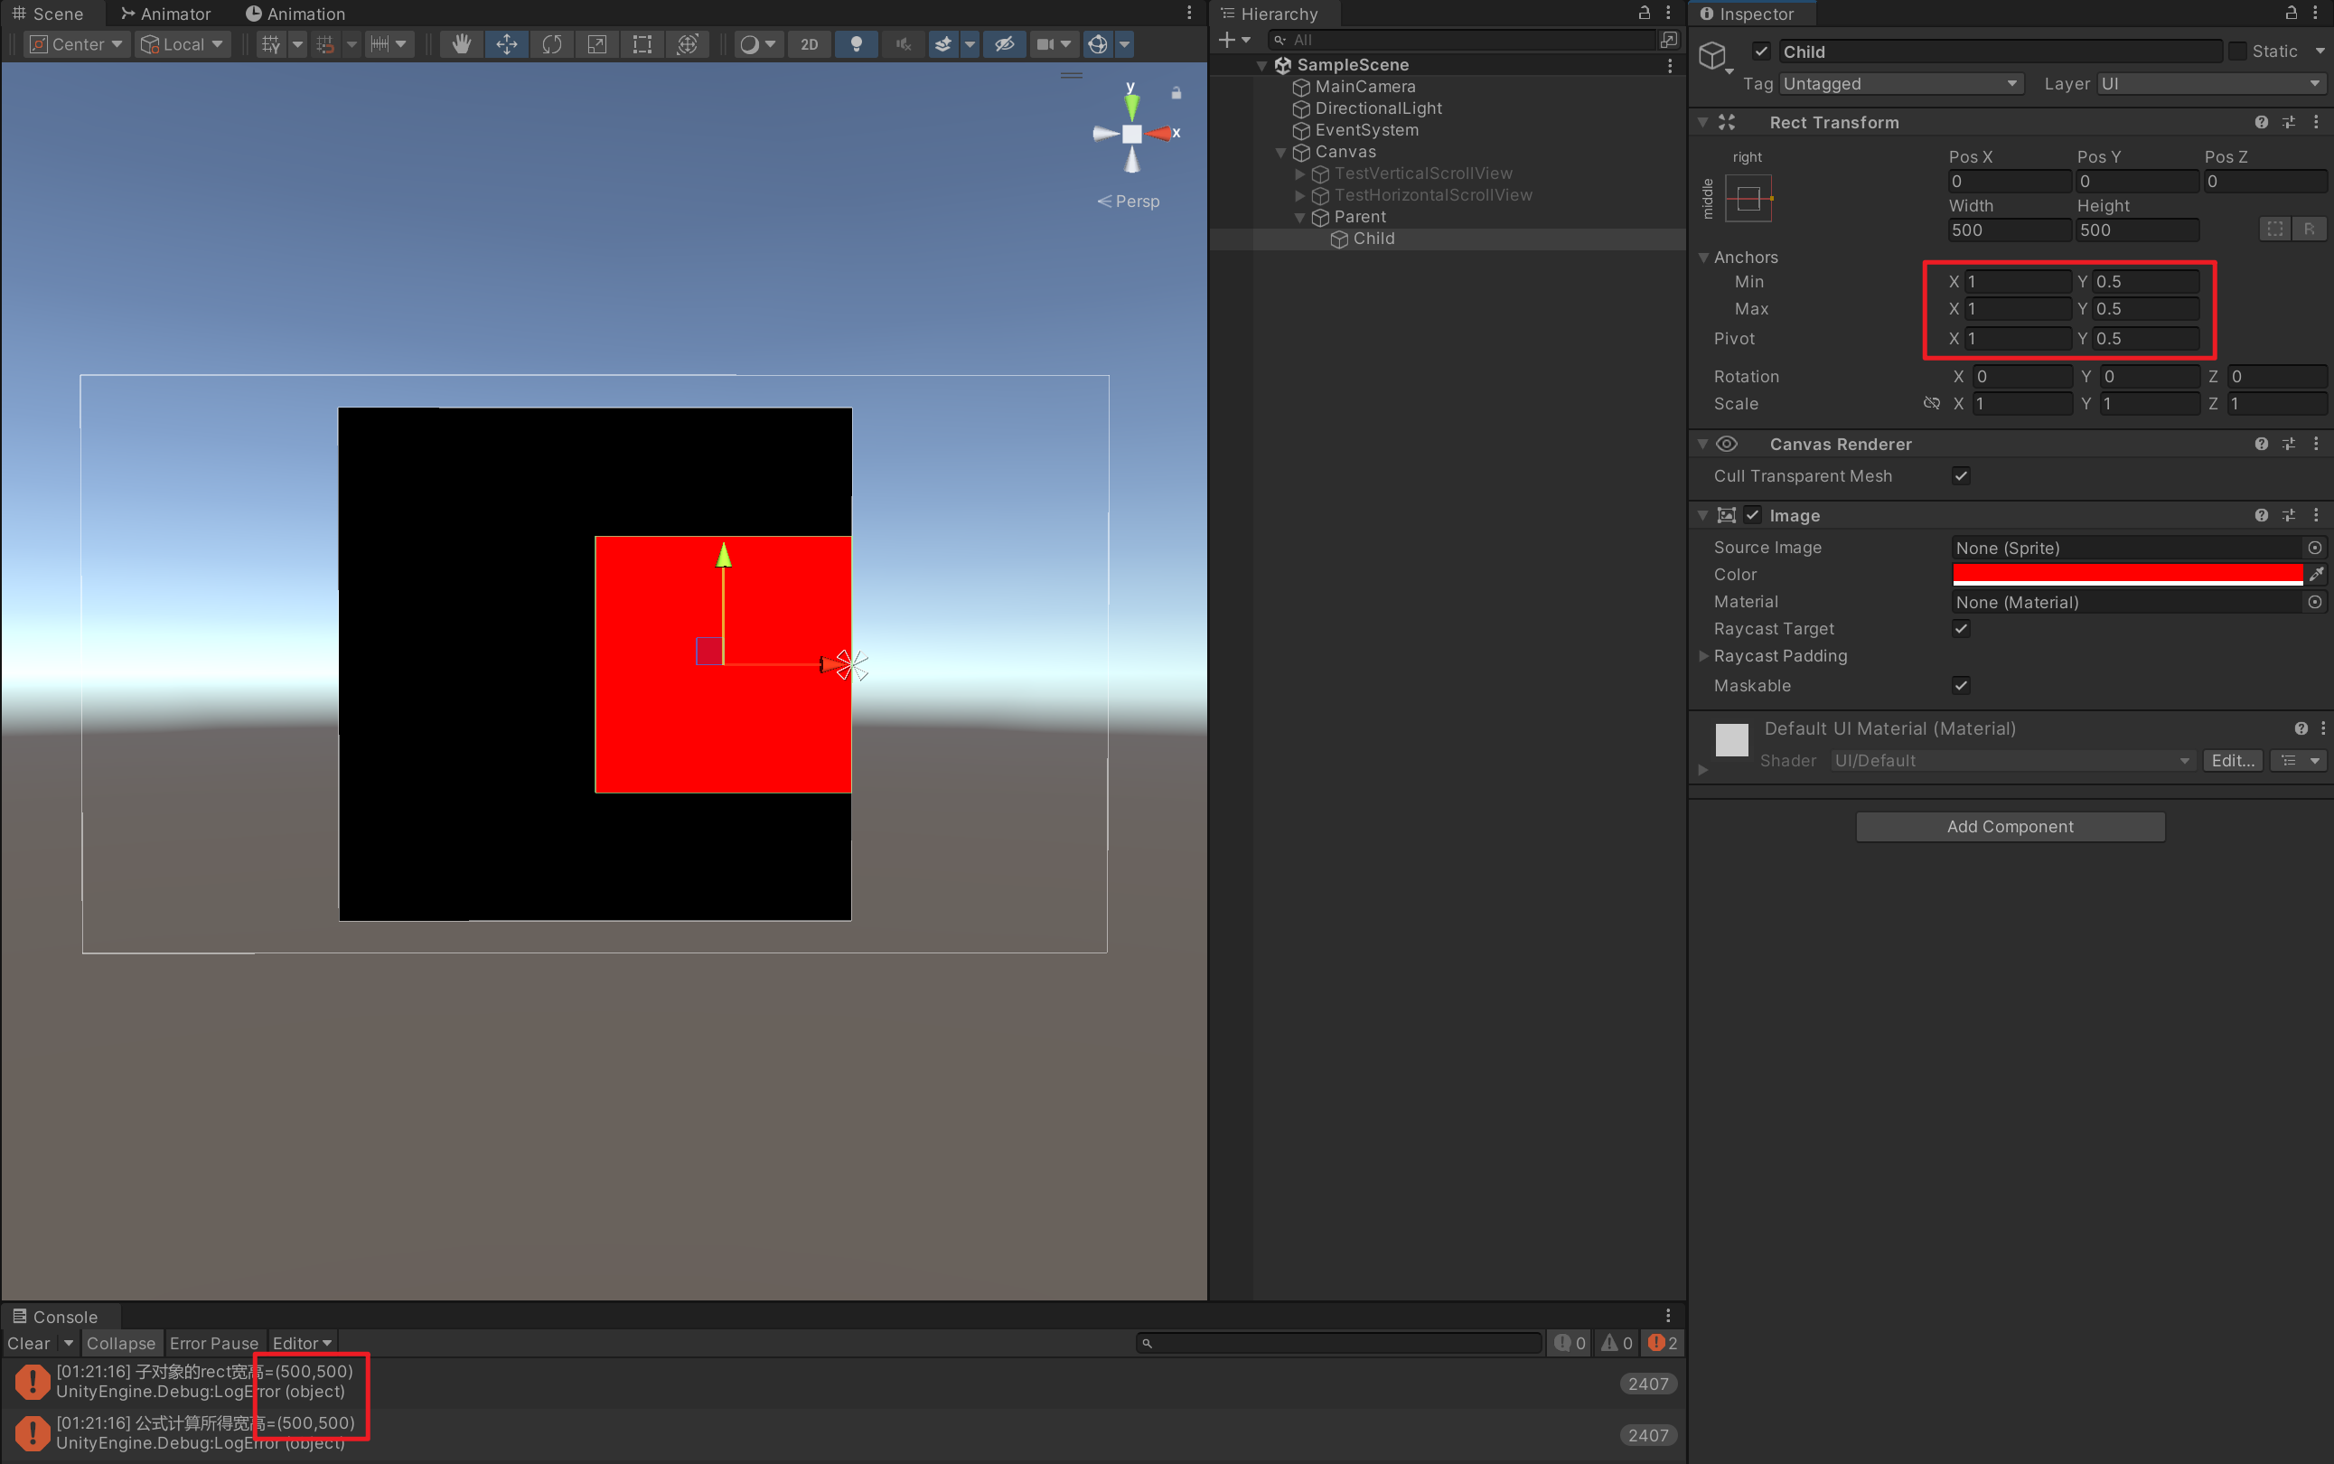Screen dimensions: 2334x1464
Task: Select the Scale tool
Action: (x=597, y=44)
